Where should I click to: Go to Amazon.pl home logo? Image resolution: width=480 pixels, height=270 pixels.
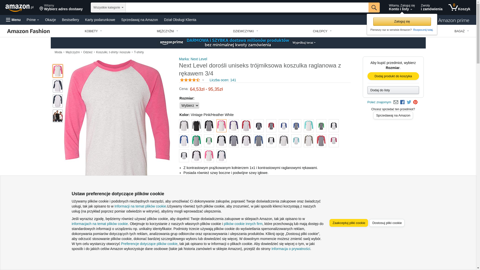point(19,8)
